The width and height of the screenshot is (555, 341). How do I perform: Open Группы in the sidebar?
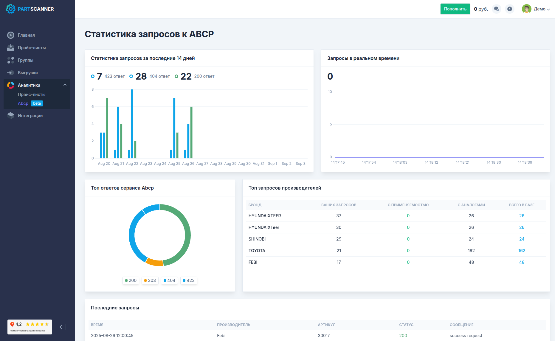click(x=26, y=60)
